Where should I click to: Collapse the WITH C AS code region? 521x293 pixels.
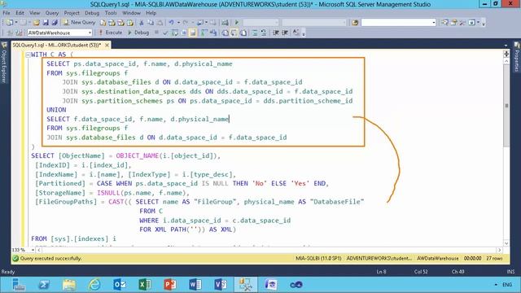pyautogui.click(x=28, y=55)
